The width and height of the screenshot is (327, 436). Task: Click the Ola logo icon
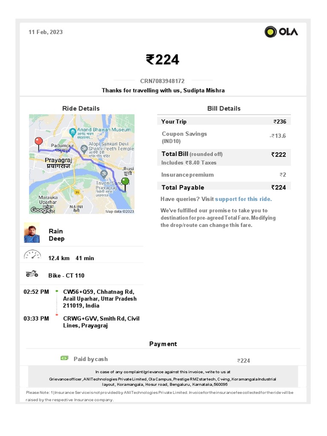pyautogui.click(x=271, y=32)
